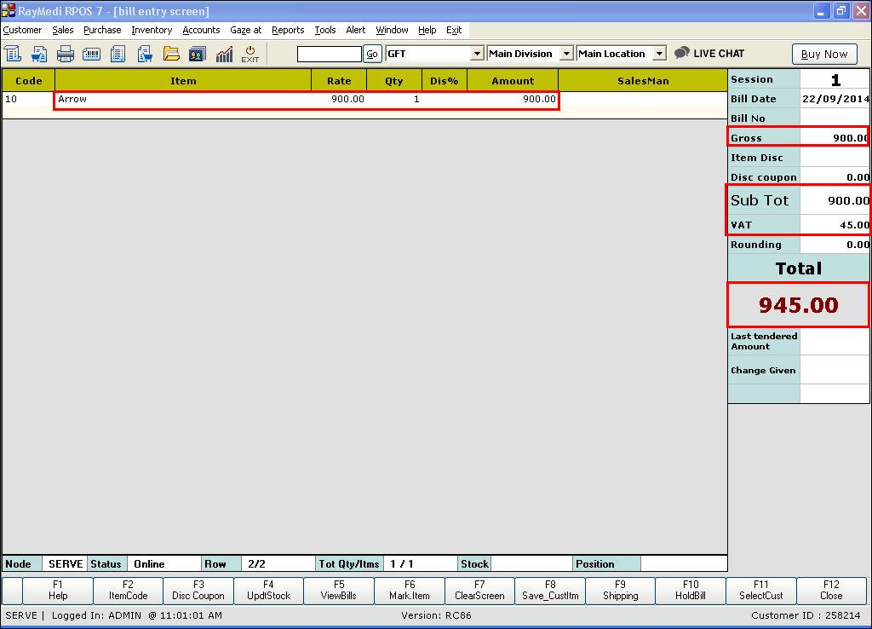Click the F11 SelectCust button
872x629 pixels.
click(x=760, y=590)
